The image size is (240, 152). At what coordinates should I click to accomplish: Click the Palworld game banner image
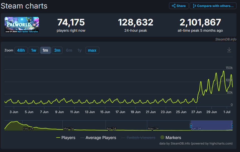click(22, 25)
